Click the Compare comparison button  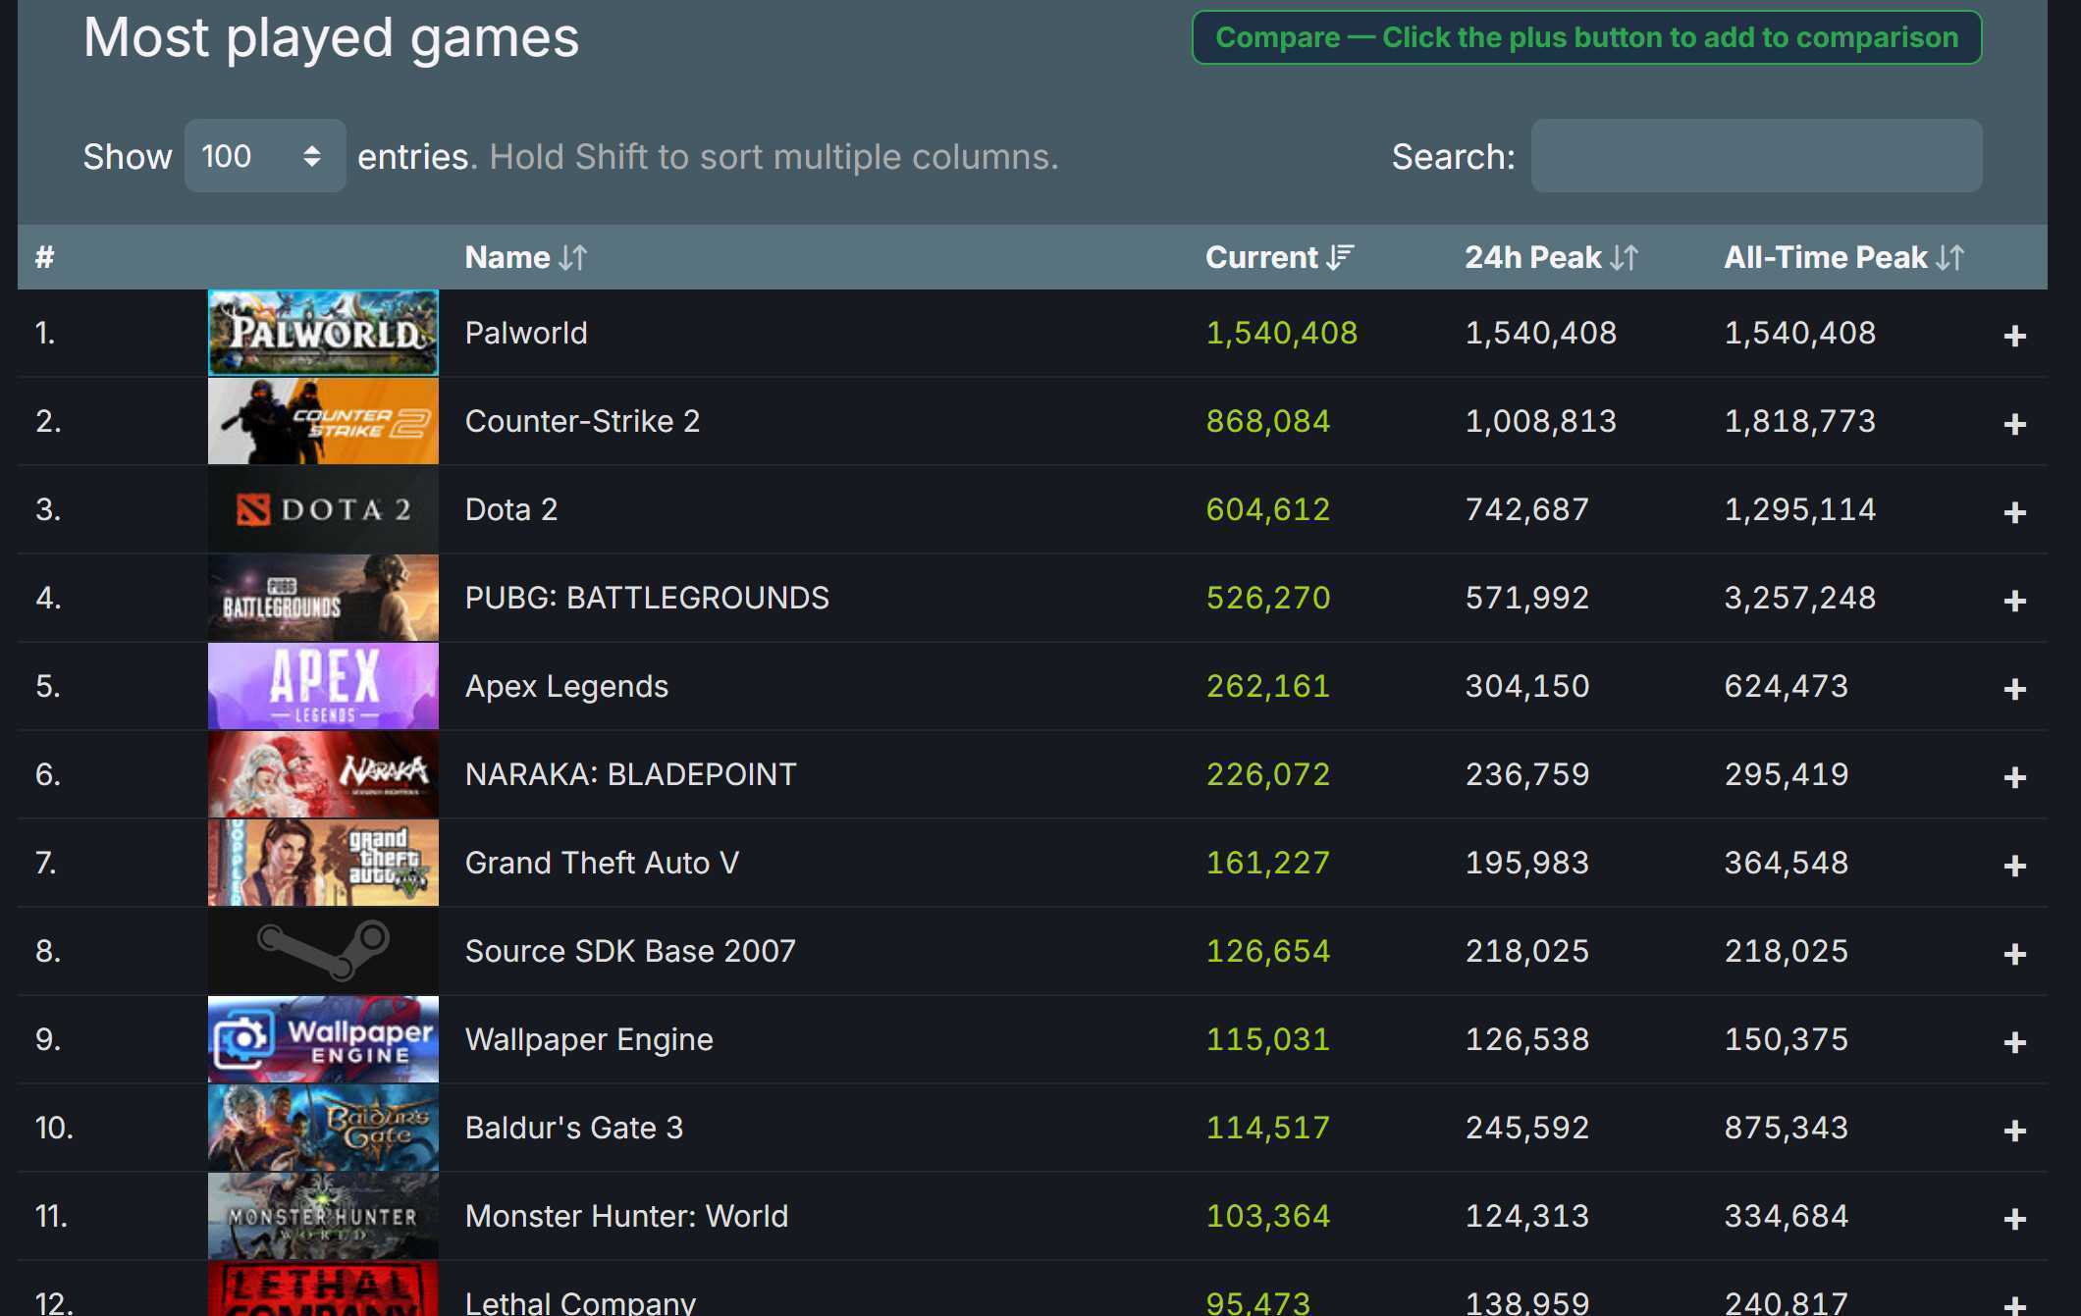click(x=1586, y=37)
